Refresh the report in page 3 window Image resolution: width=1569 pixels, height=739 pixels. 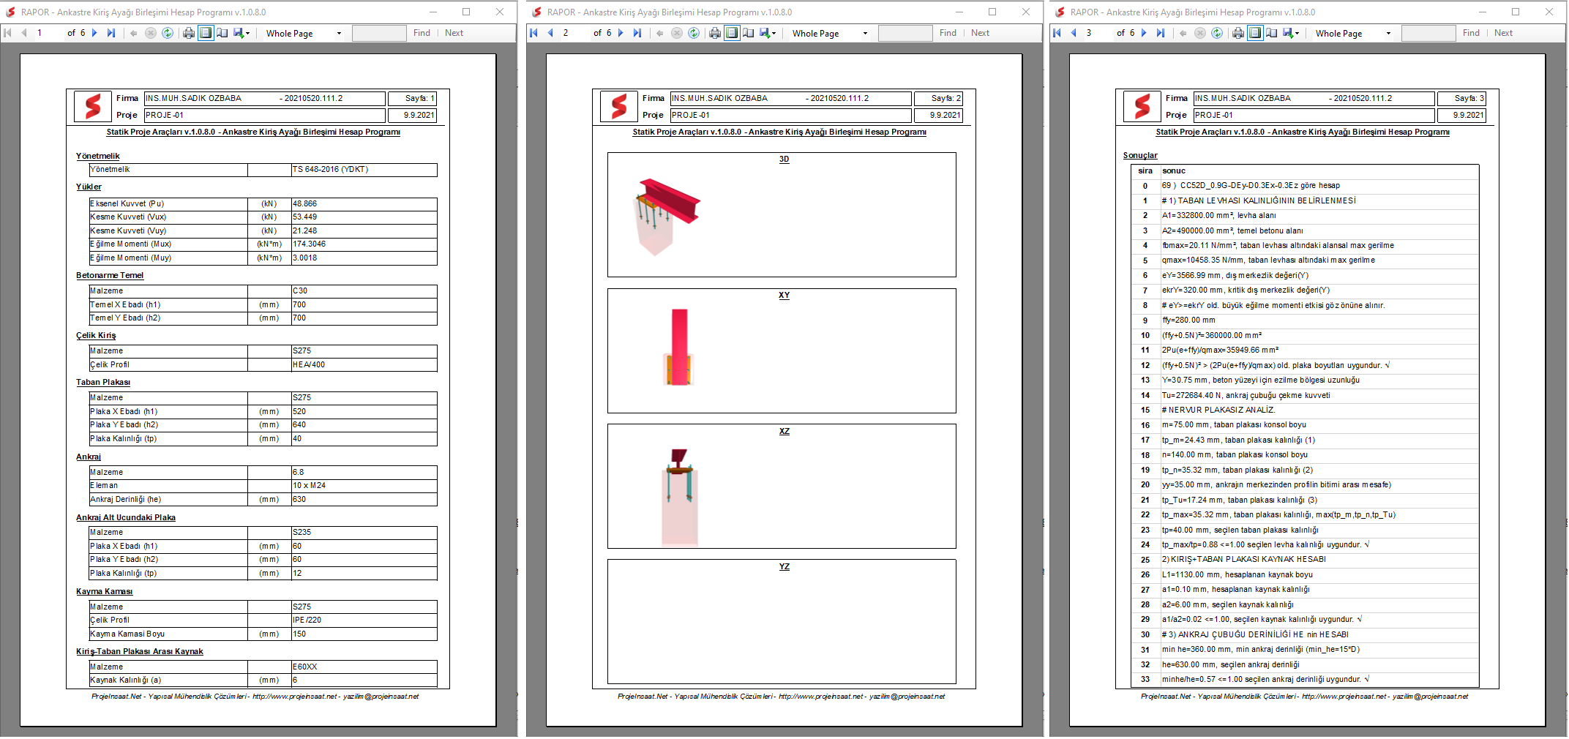click(1217, 33)
